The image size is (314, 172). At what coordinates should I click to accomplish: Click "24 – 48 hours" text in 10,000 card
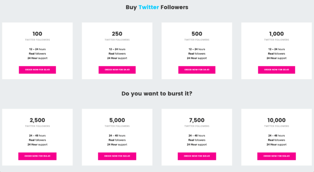click(x=276, y=135)
